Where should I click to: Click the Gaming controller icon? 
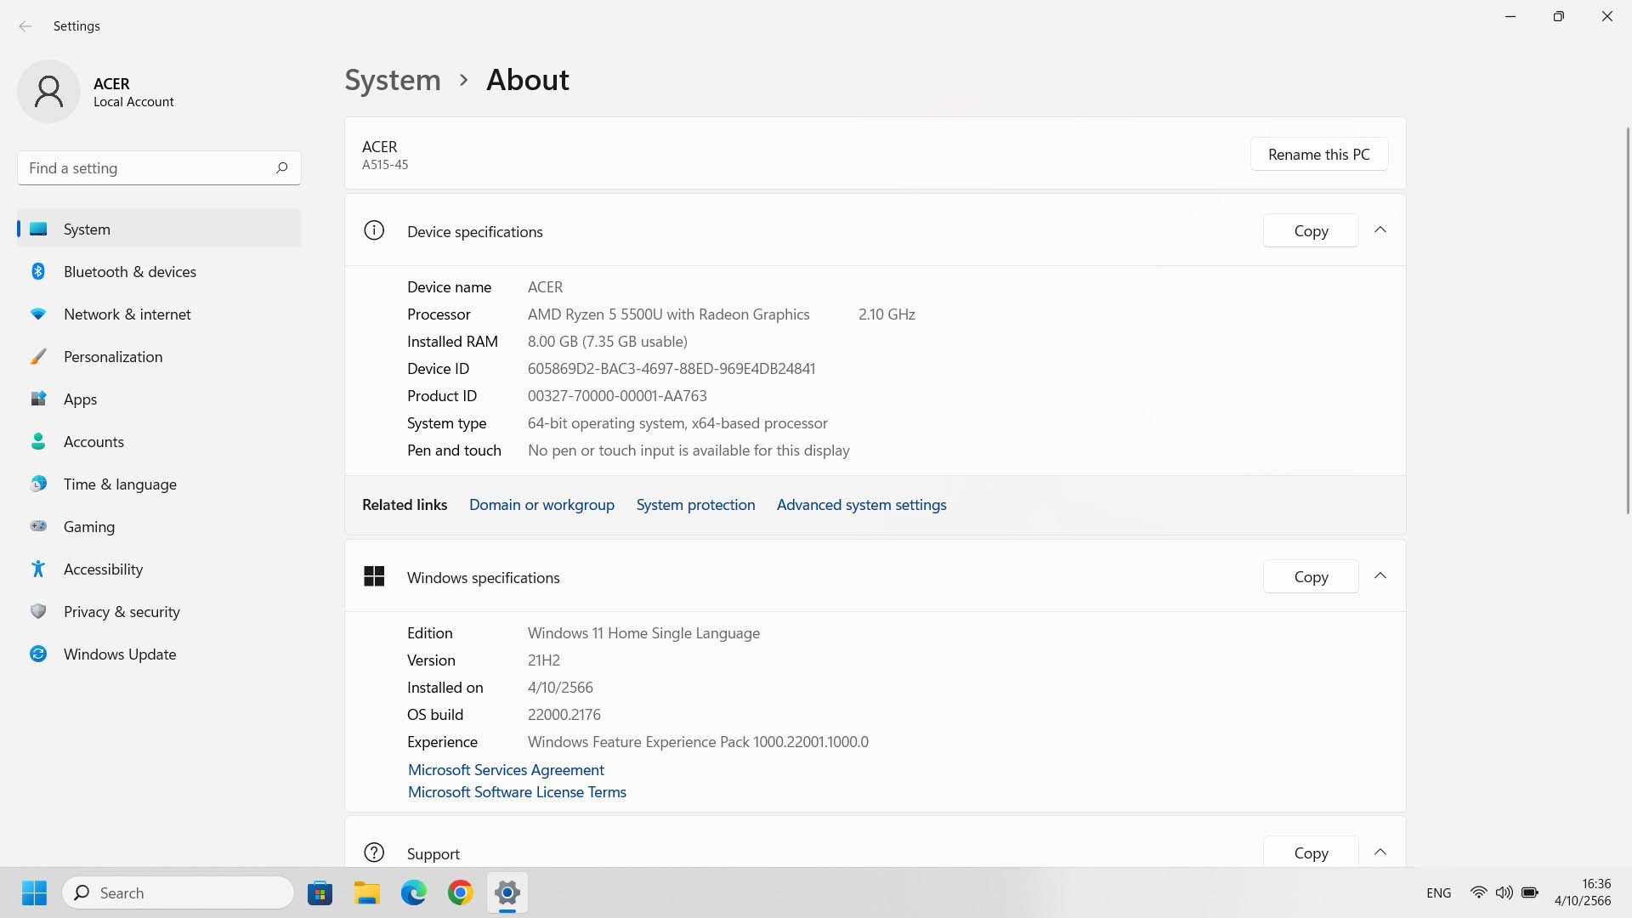[x=38, y=526]
